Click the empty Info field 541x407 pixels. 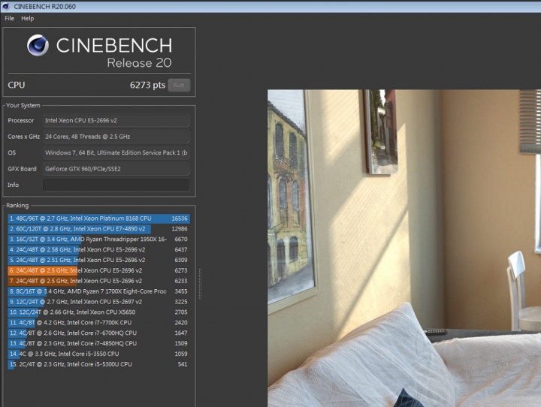pos(116,185)
